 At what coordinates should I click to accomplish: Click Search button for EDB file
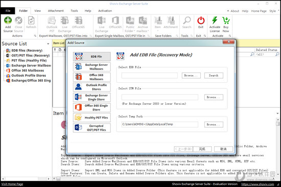click(214, 76)
